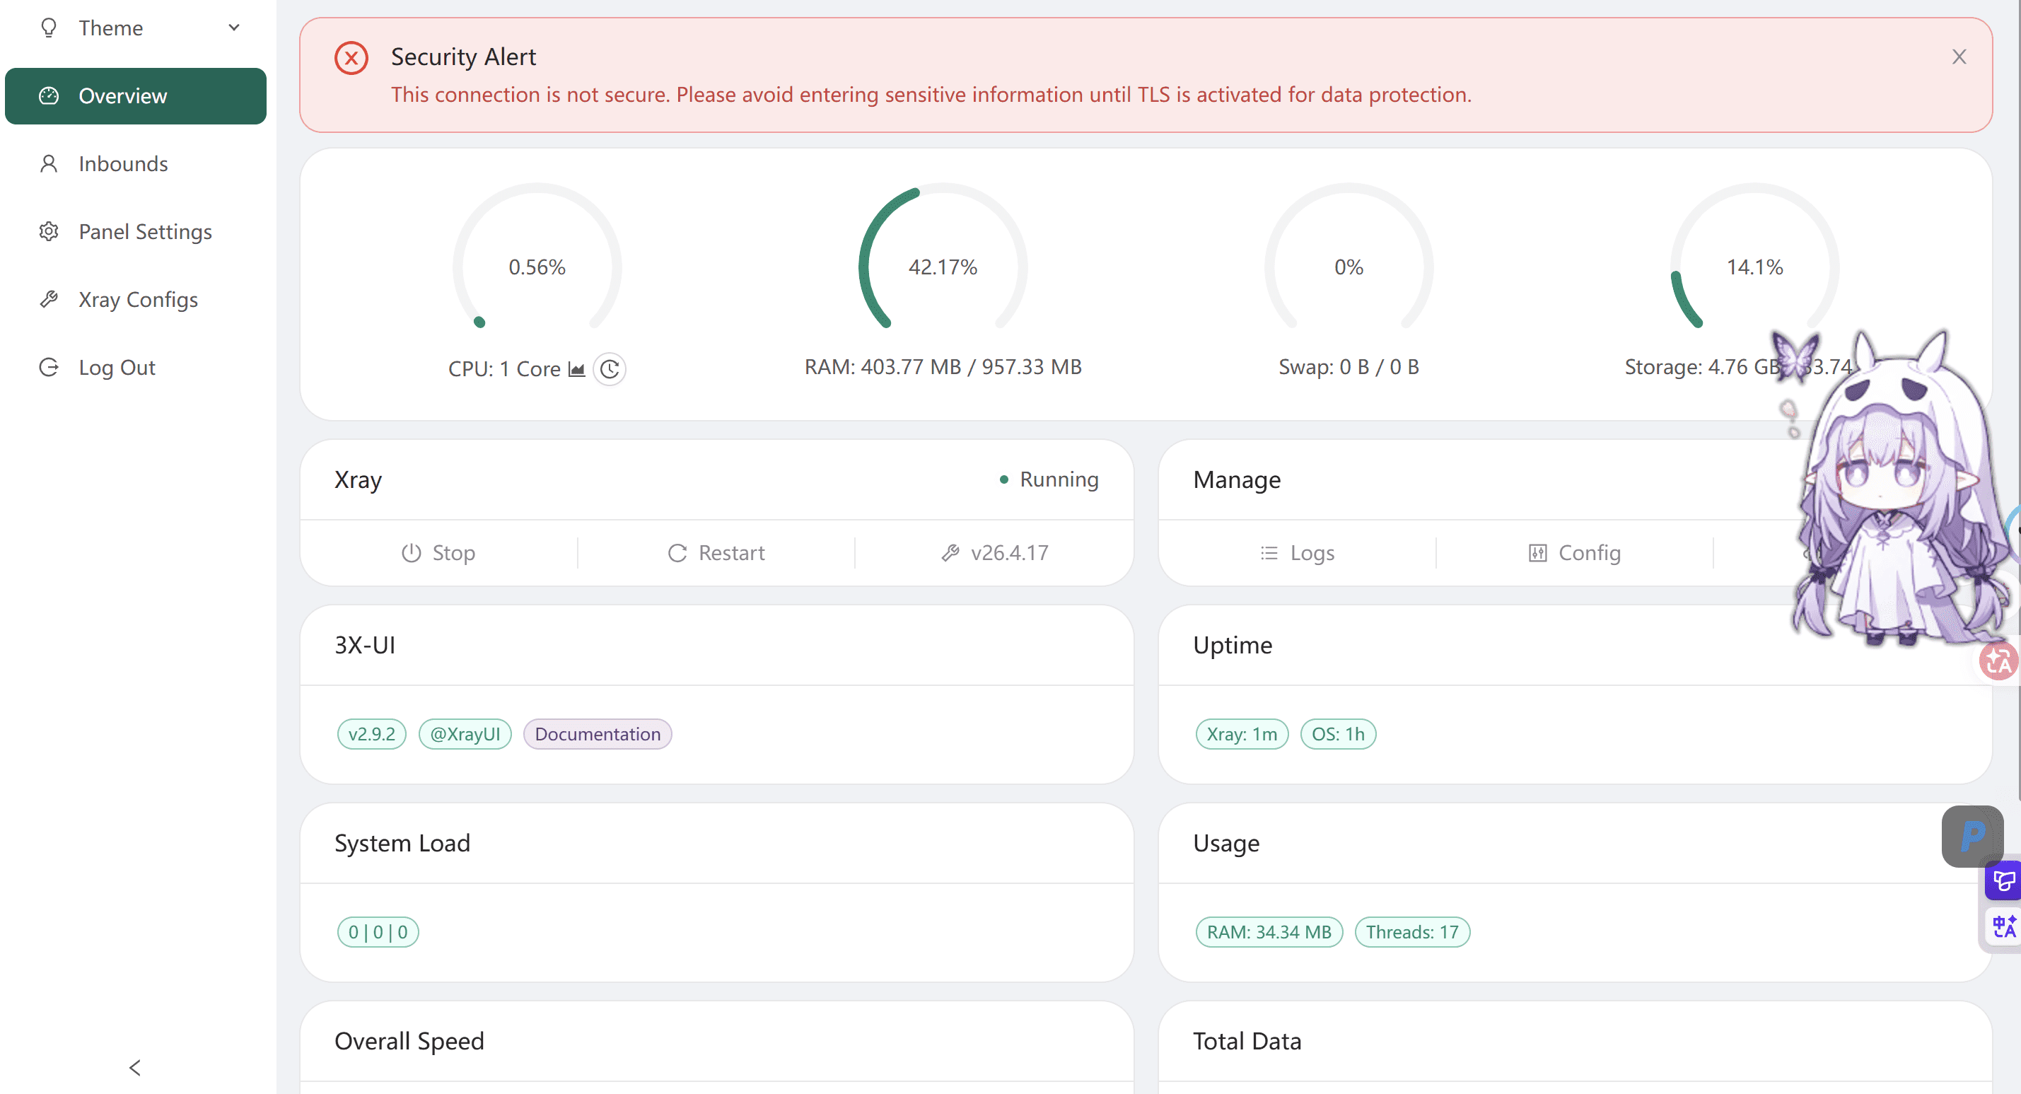Open the Xray version v26.4.17 switcher
The image size is (2021, 1094).
click(x=994, y=553)
